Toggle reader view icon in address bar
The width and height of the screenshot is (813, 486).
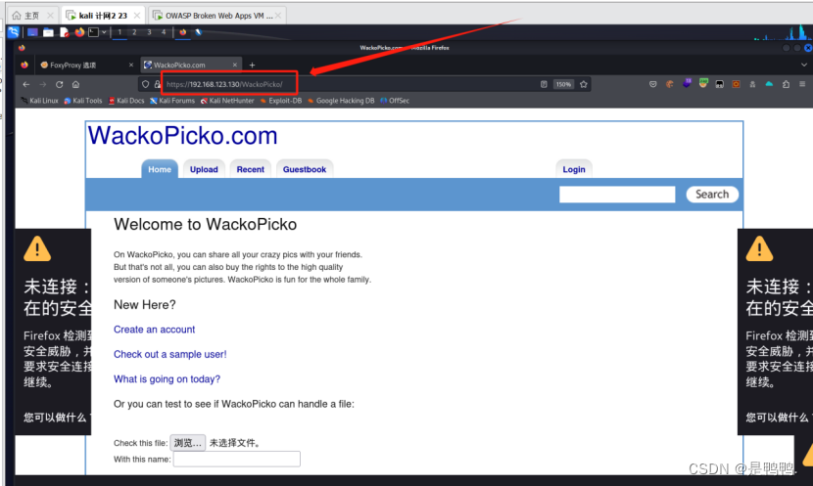pos(544,84)
